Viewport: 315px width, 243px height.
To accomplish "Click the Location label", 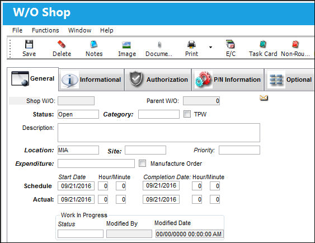I will 39,150.
